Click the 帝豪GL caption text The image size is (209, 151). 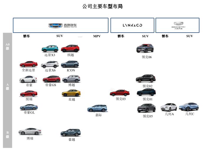(x=29, y=113)
